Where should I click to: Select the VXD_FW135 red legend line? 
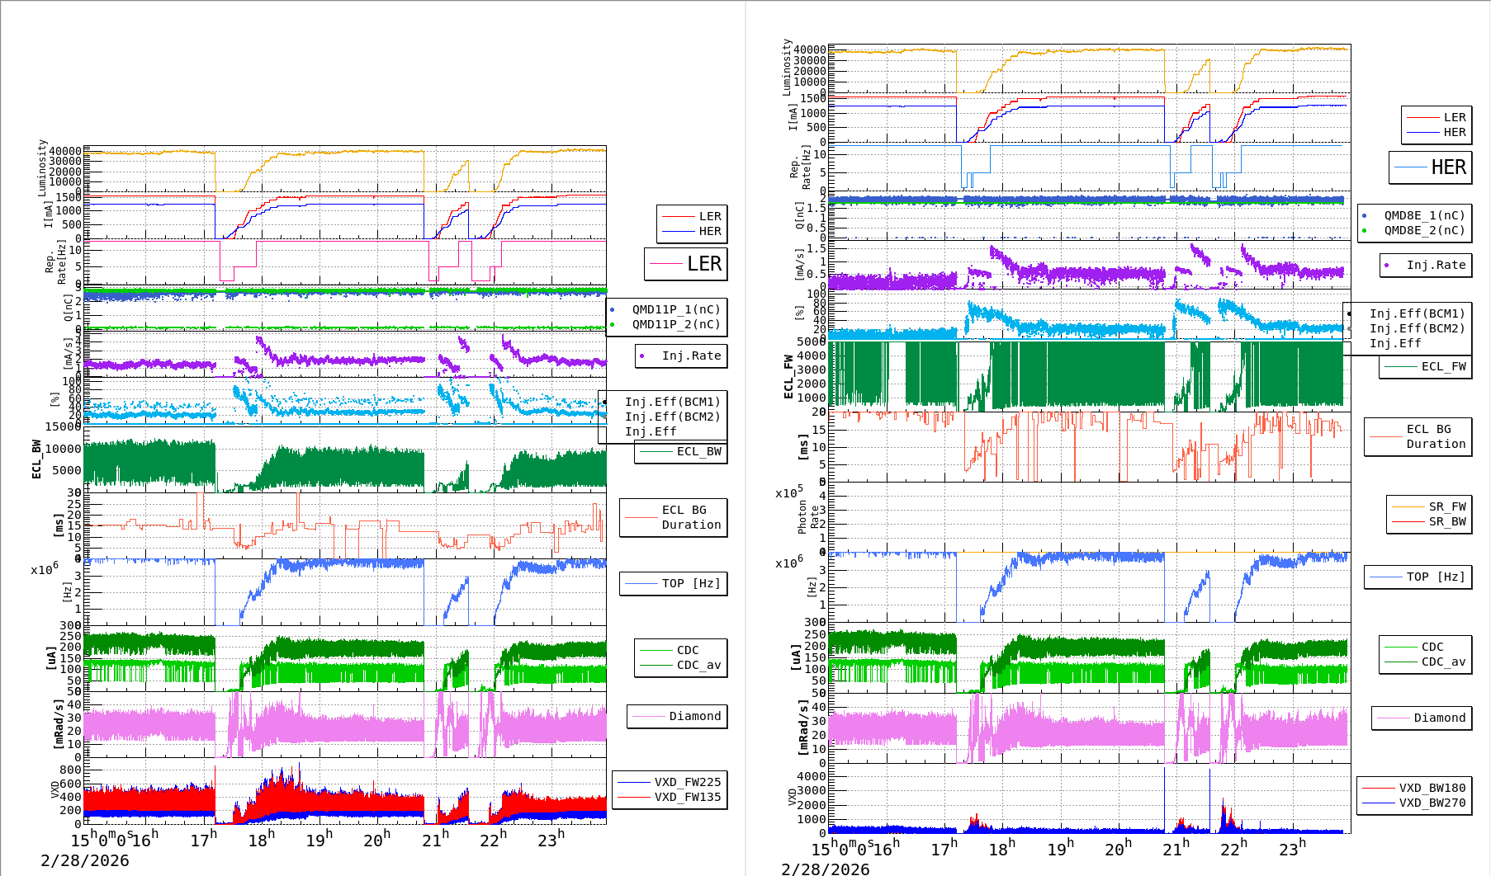[x=634, y=797]
